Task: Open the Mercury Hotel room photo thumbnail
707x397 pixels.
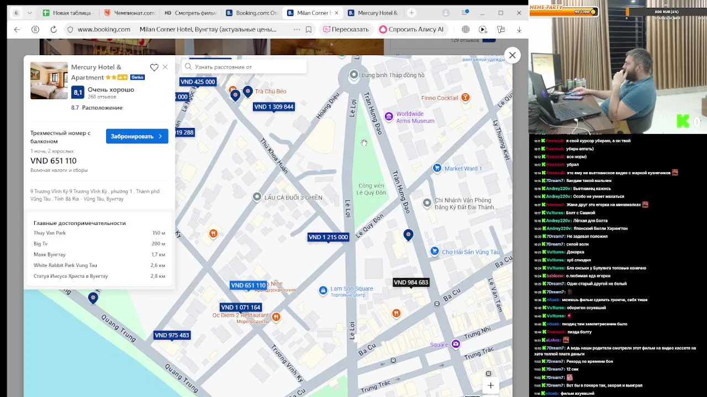Action: click(x=49, y=81)
